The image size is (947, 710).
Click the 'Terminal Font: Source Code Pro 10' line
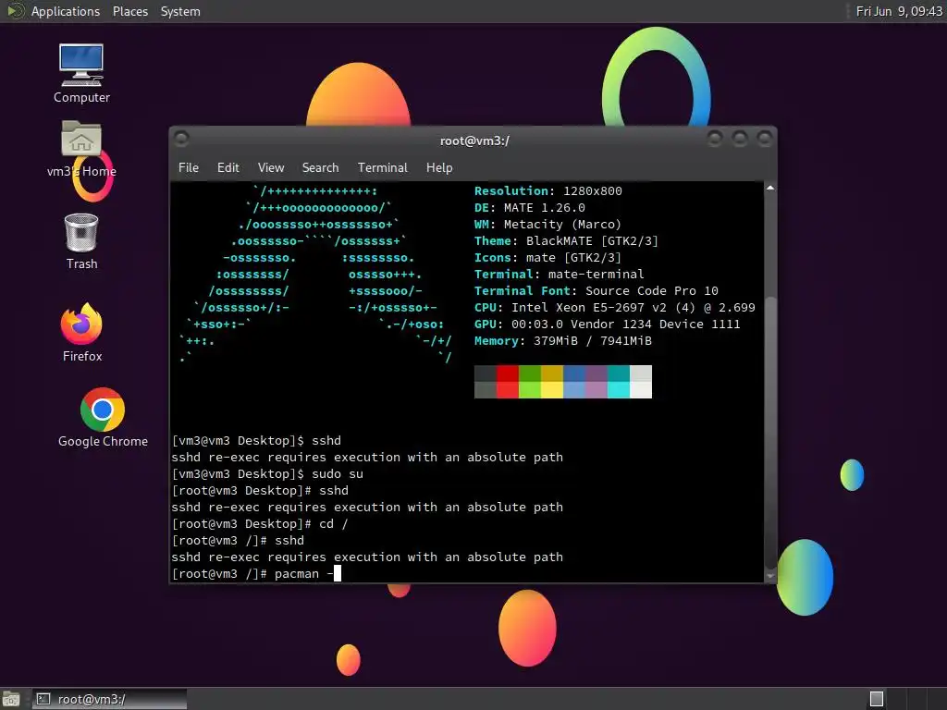pos(596,291)
